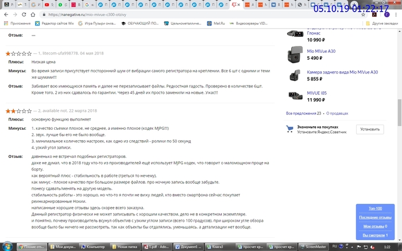Screen dimensions: 402x251
Task: Open the Вы смотрели link
Action: [x=373, y=235]
